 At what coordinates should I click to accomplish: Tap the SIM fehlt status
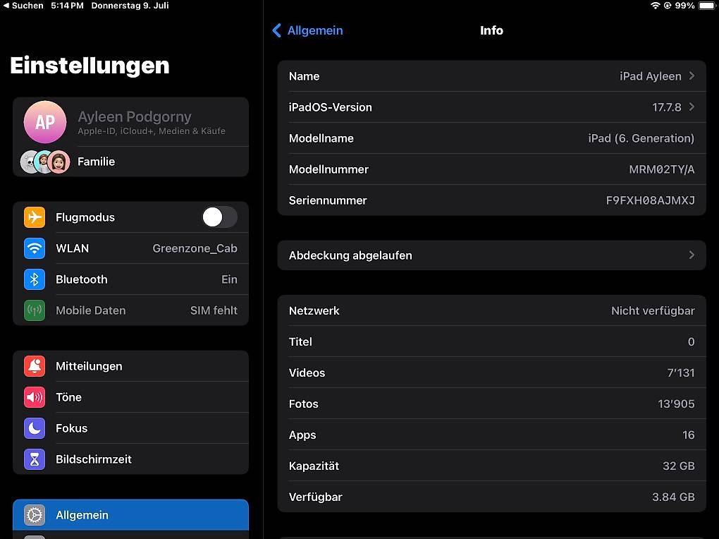pos(214,310)
